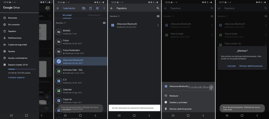The height and width of the screenshot is (119, 269).
Task: Open Altavoces Bluetooth in single-item Papelera
Action: (132, 25)
